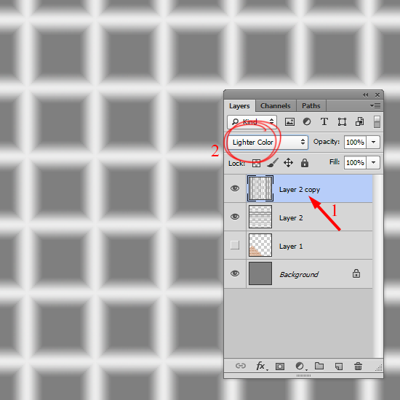Image resolution: width=400 pixels, height=400 pixels.
Task: Expand the Opacity slider arrow
Action: 373,142
